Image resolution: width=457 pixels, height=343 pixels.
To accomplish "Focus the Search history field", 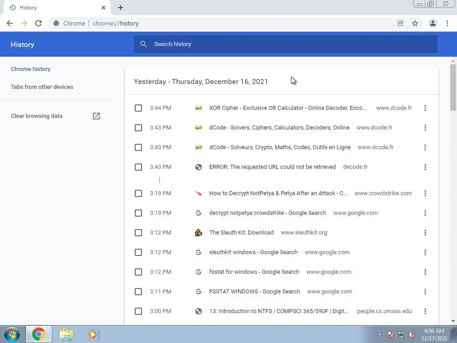I will 285,44.
